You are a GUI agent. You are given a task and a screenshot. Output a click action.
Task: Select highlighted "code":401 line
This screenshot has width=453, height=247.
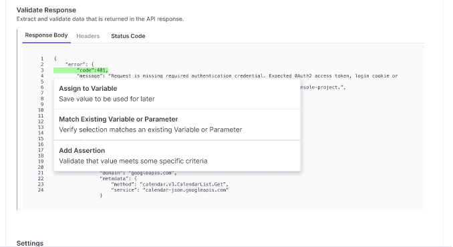[x=81, y=70]
